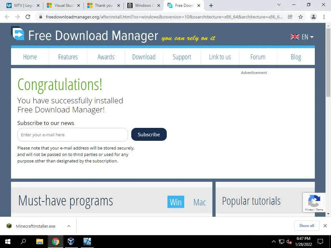This screenshot has width=331, height=248.
Task: Open the VirtualBox taskbar icon
Action: [x=71, y=242]
